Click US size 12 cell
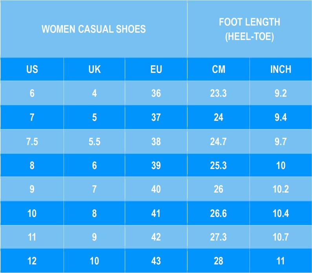The image size is (312, 273). [x=32, y=261]
